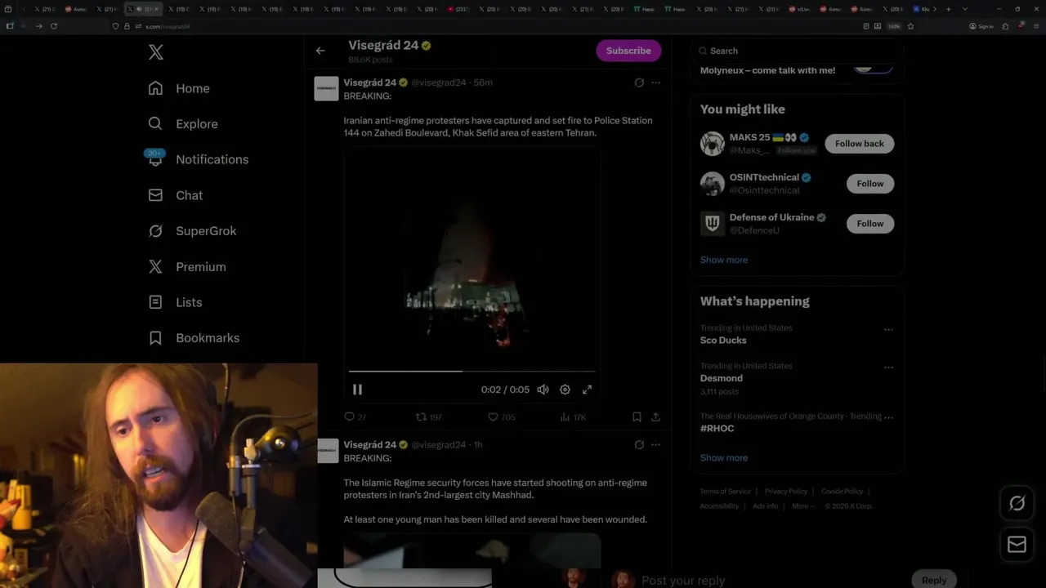This screenshot has height=588, width=1046.
Task: Bookmark this page with the star icon
Action: point(910,26)
